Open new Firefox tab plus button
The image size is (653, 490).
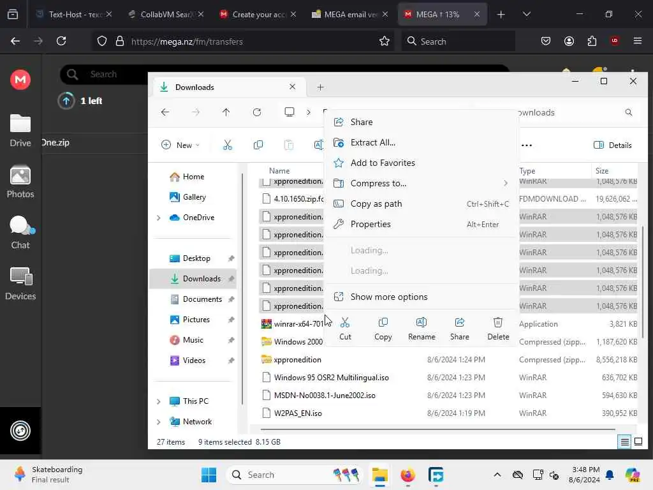point(501,14)
